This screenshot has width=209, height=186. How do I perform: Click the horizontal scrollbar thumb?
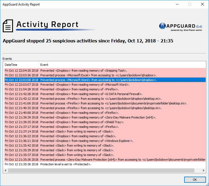coord(101,170)
